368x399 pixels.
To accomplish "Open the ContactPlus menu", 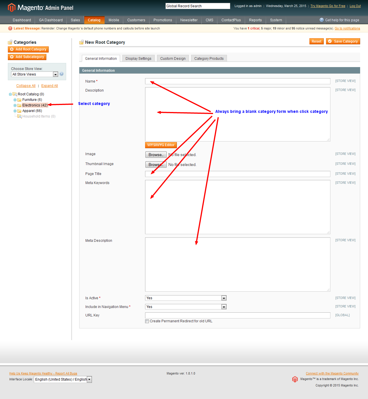I will point(231,20).
